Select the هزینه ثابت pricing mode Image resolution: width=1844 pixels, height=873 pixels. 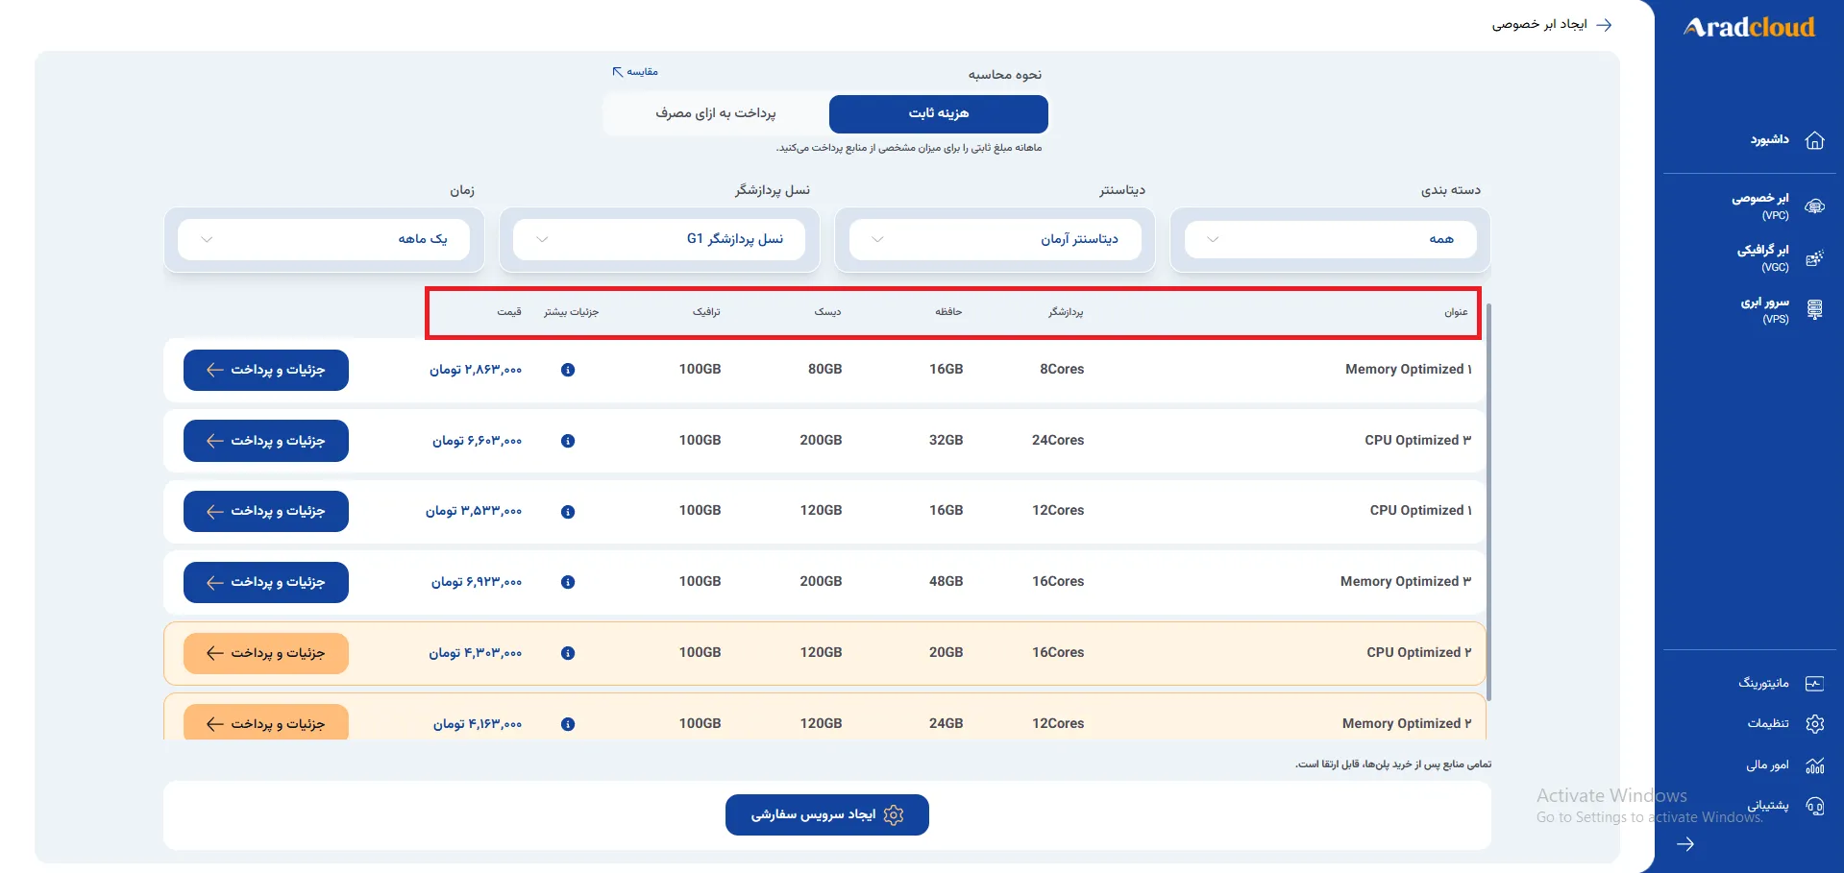(x=938, y=113)
